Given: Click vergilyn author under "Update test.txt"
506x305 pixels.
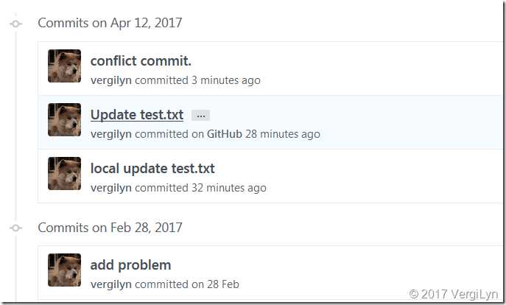Looking at the screenshot, I should tap(110, 134).
